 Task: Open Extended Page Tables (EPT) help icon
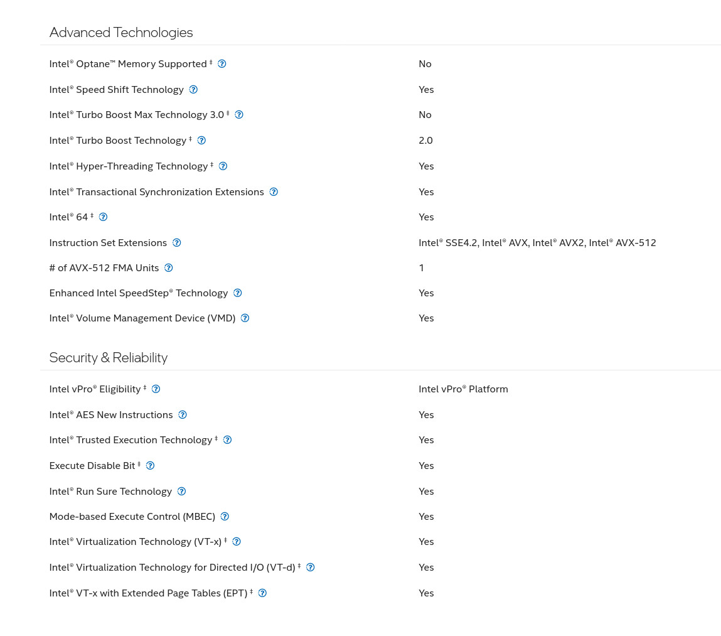(262, 593)
